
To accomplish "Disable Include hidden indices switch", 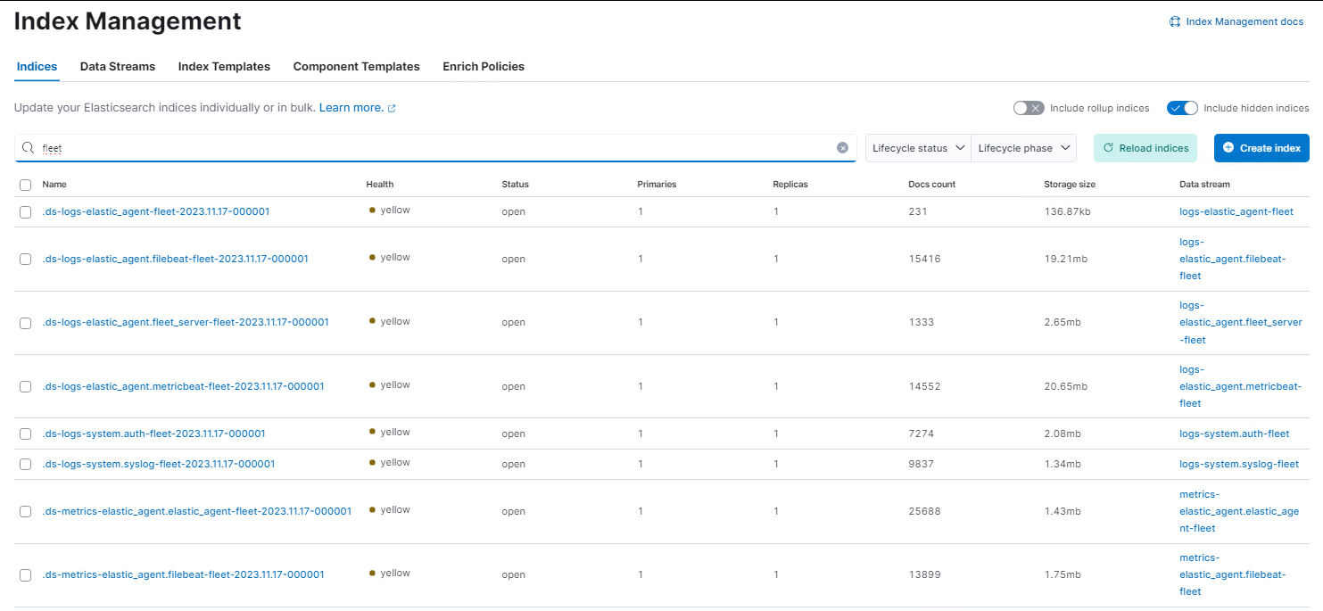I will tap(1182, 108).
